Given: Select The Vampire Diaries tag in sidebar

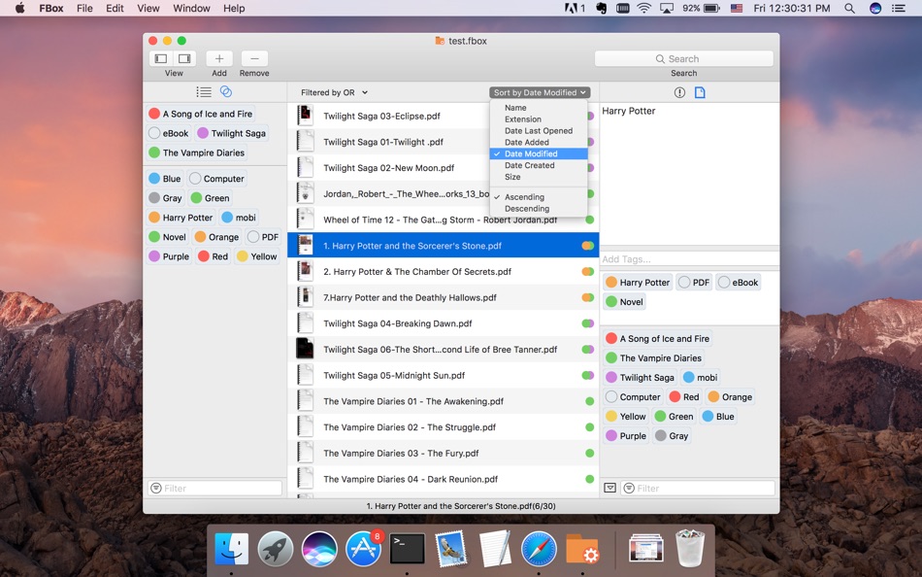Looking at the screenshot, I should click(x=197, y=153).
